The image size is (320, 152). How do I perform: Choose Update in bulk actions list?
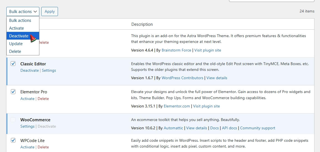(x=23, y=43)
